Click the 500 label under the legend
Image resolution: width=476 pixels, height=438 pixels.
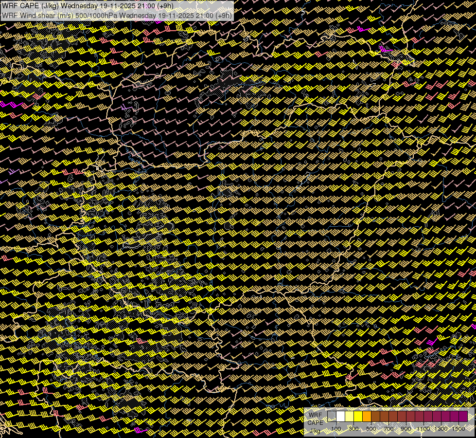(371, 429)
